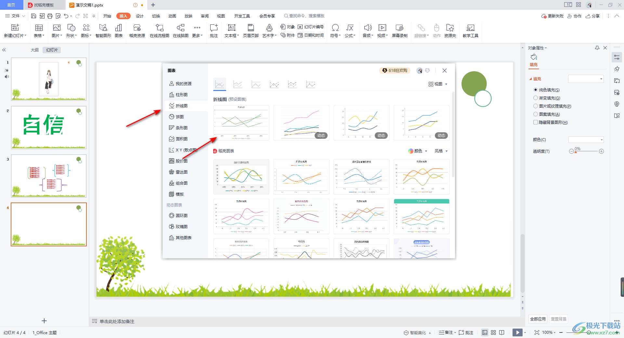Click the transparency increase plus button
This screenshot has width=624, height=338.
tap(602, 151)
